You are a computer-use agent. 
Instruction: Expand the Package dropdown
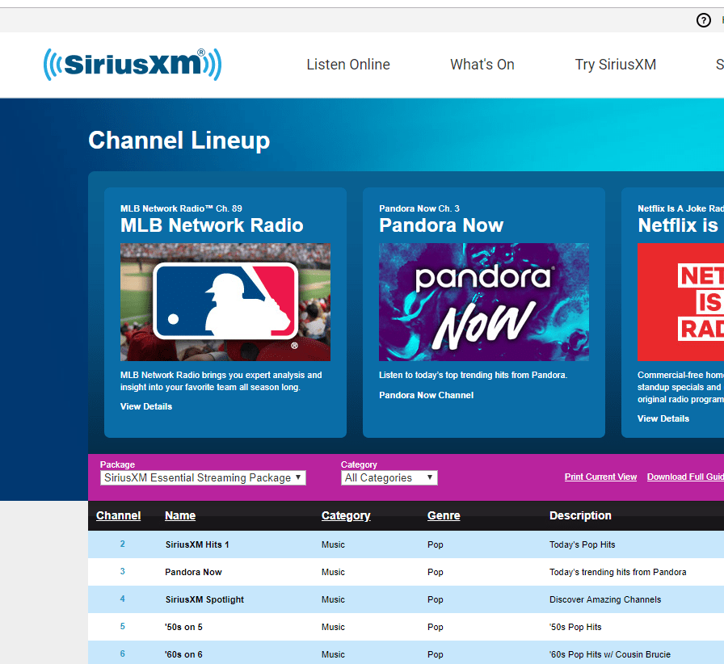[203, 477]
